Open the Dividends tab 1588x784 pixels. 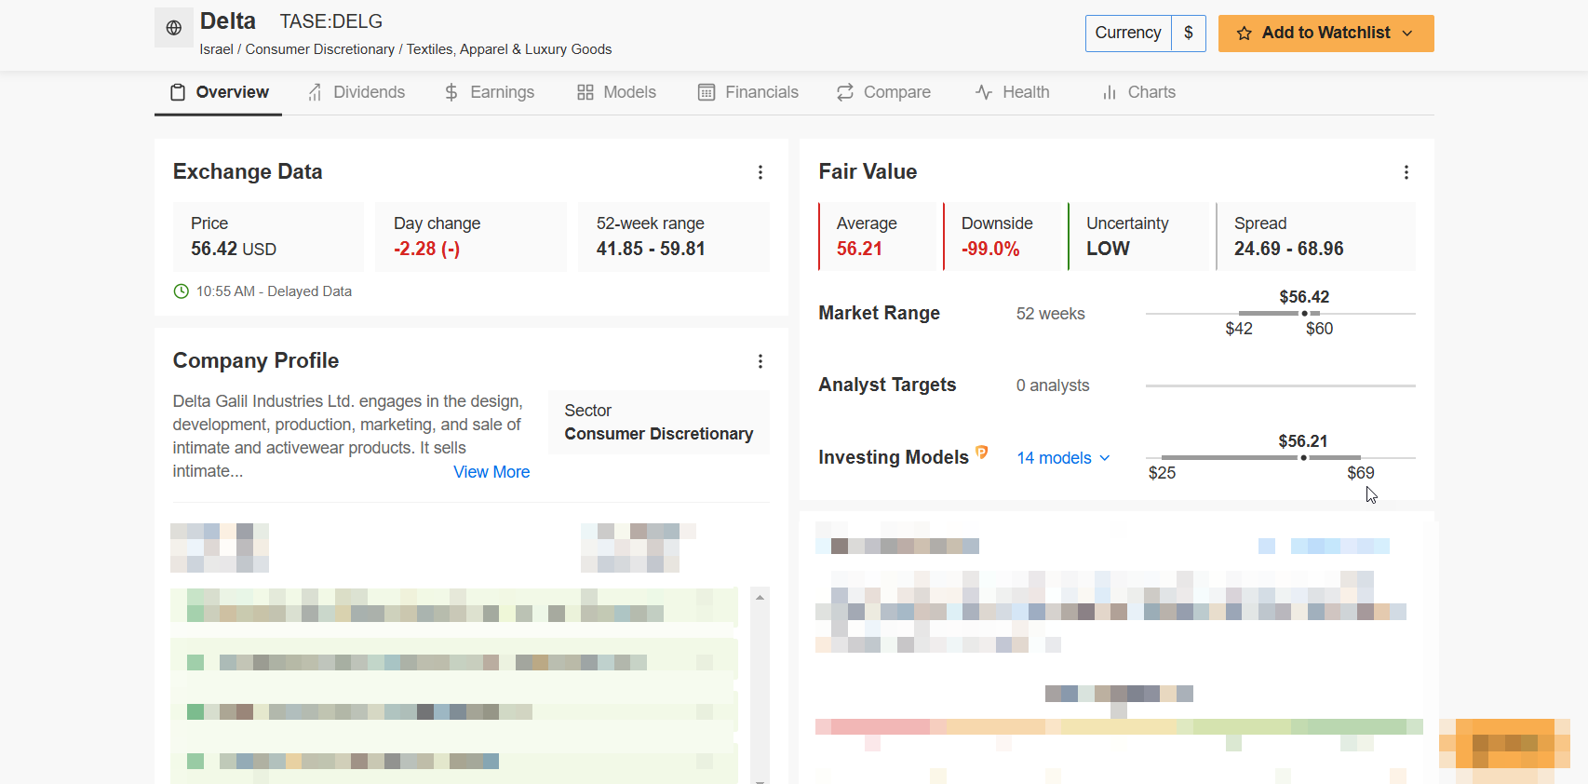pyautogui.click(x=357, y=92)
